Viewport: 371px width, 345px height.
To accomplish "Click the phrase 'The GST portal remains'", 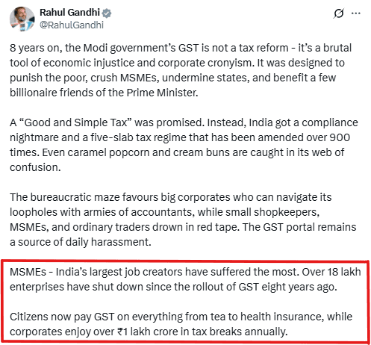I will 299,227.
